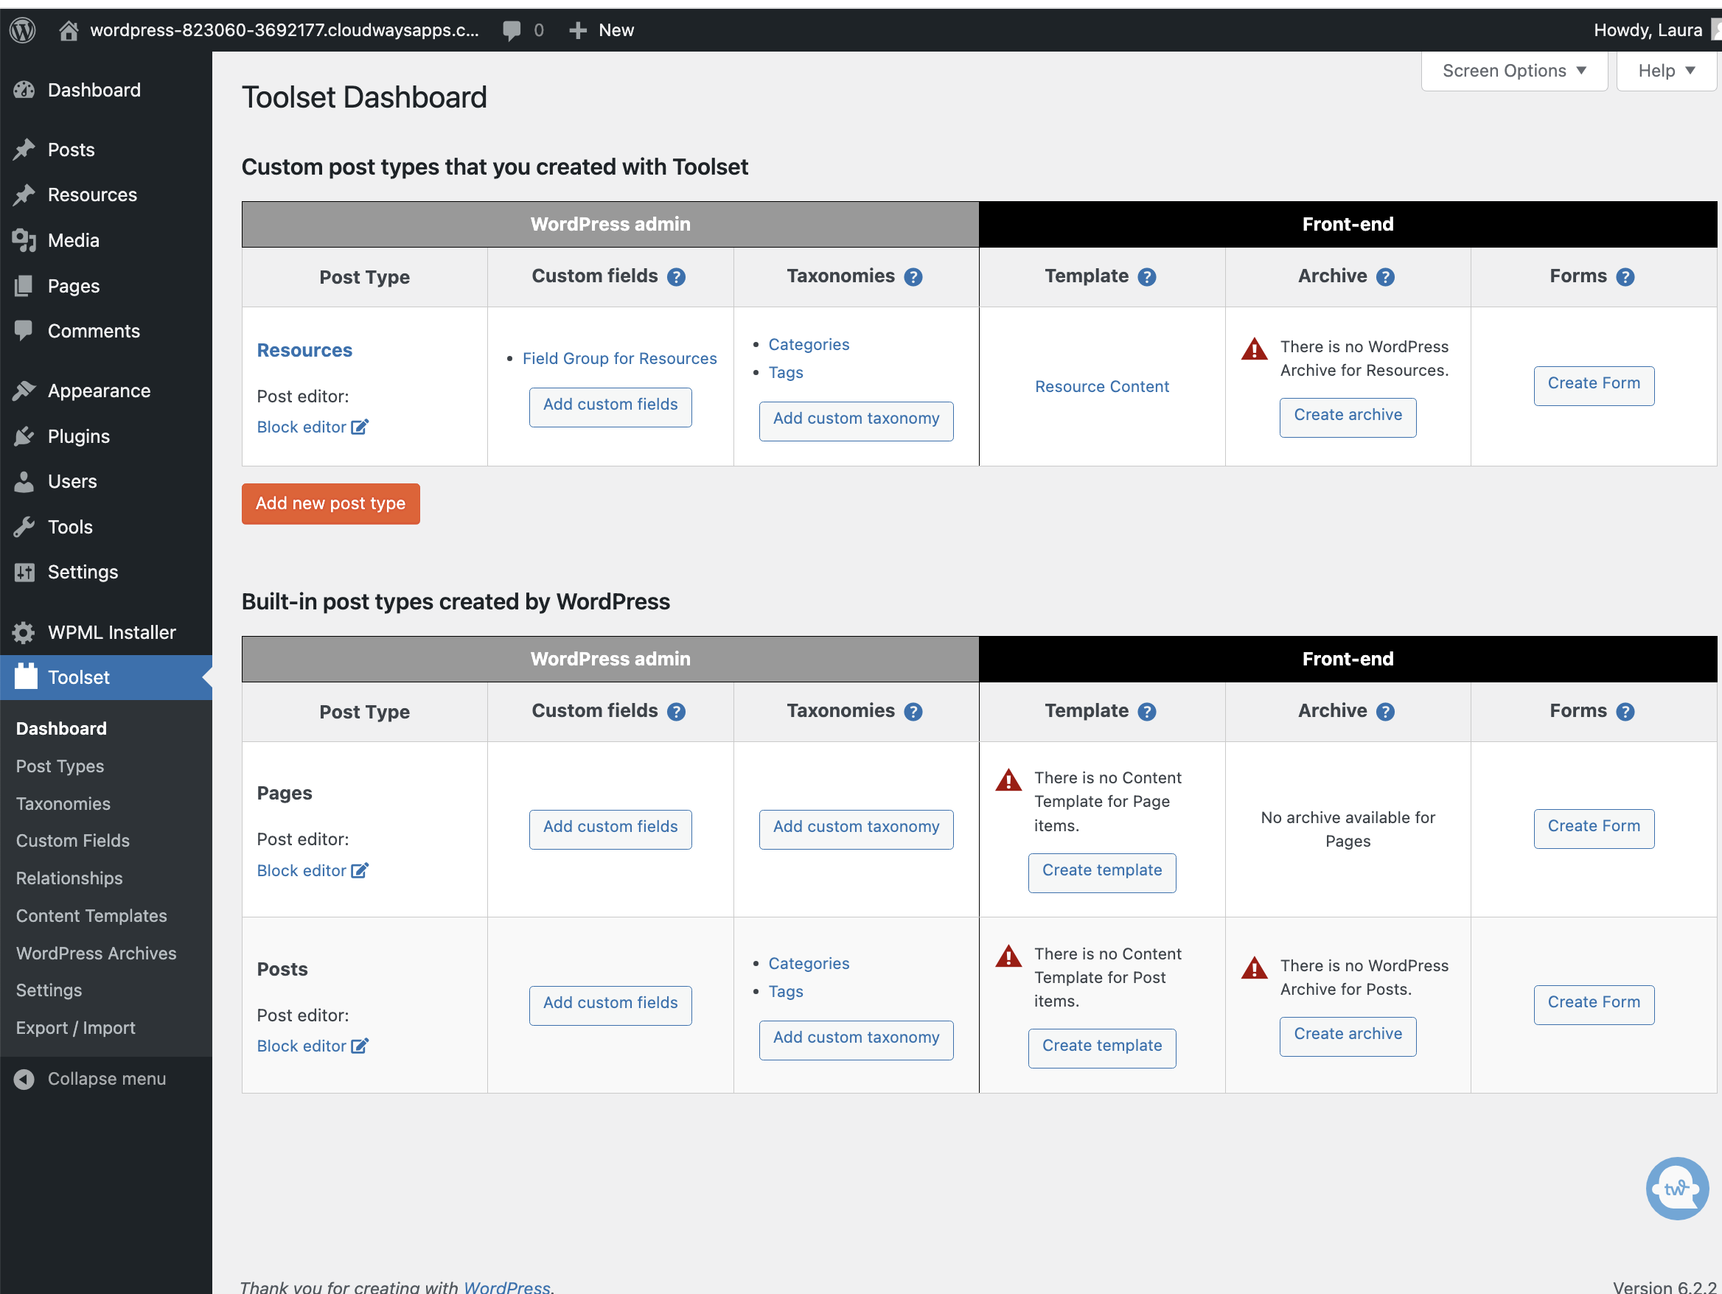
Task: Click the Custom fields help icon in built-in table
Action: point(677,712)
